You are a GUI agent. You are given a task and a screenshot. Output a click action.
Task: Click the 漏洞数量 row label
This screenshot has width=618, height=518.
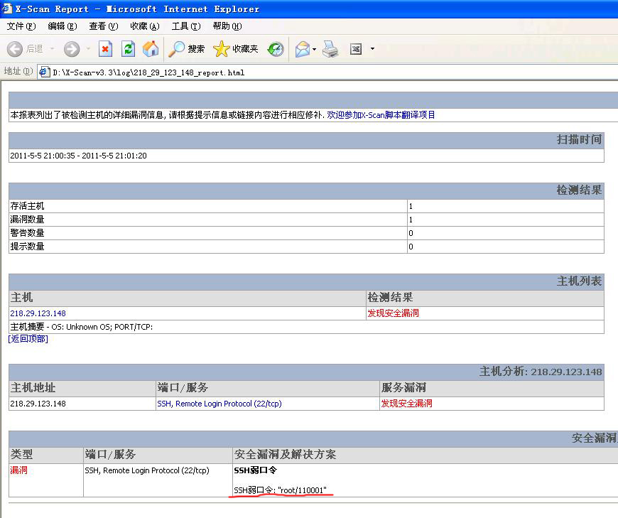[27, 220]
